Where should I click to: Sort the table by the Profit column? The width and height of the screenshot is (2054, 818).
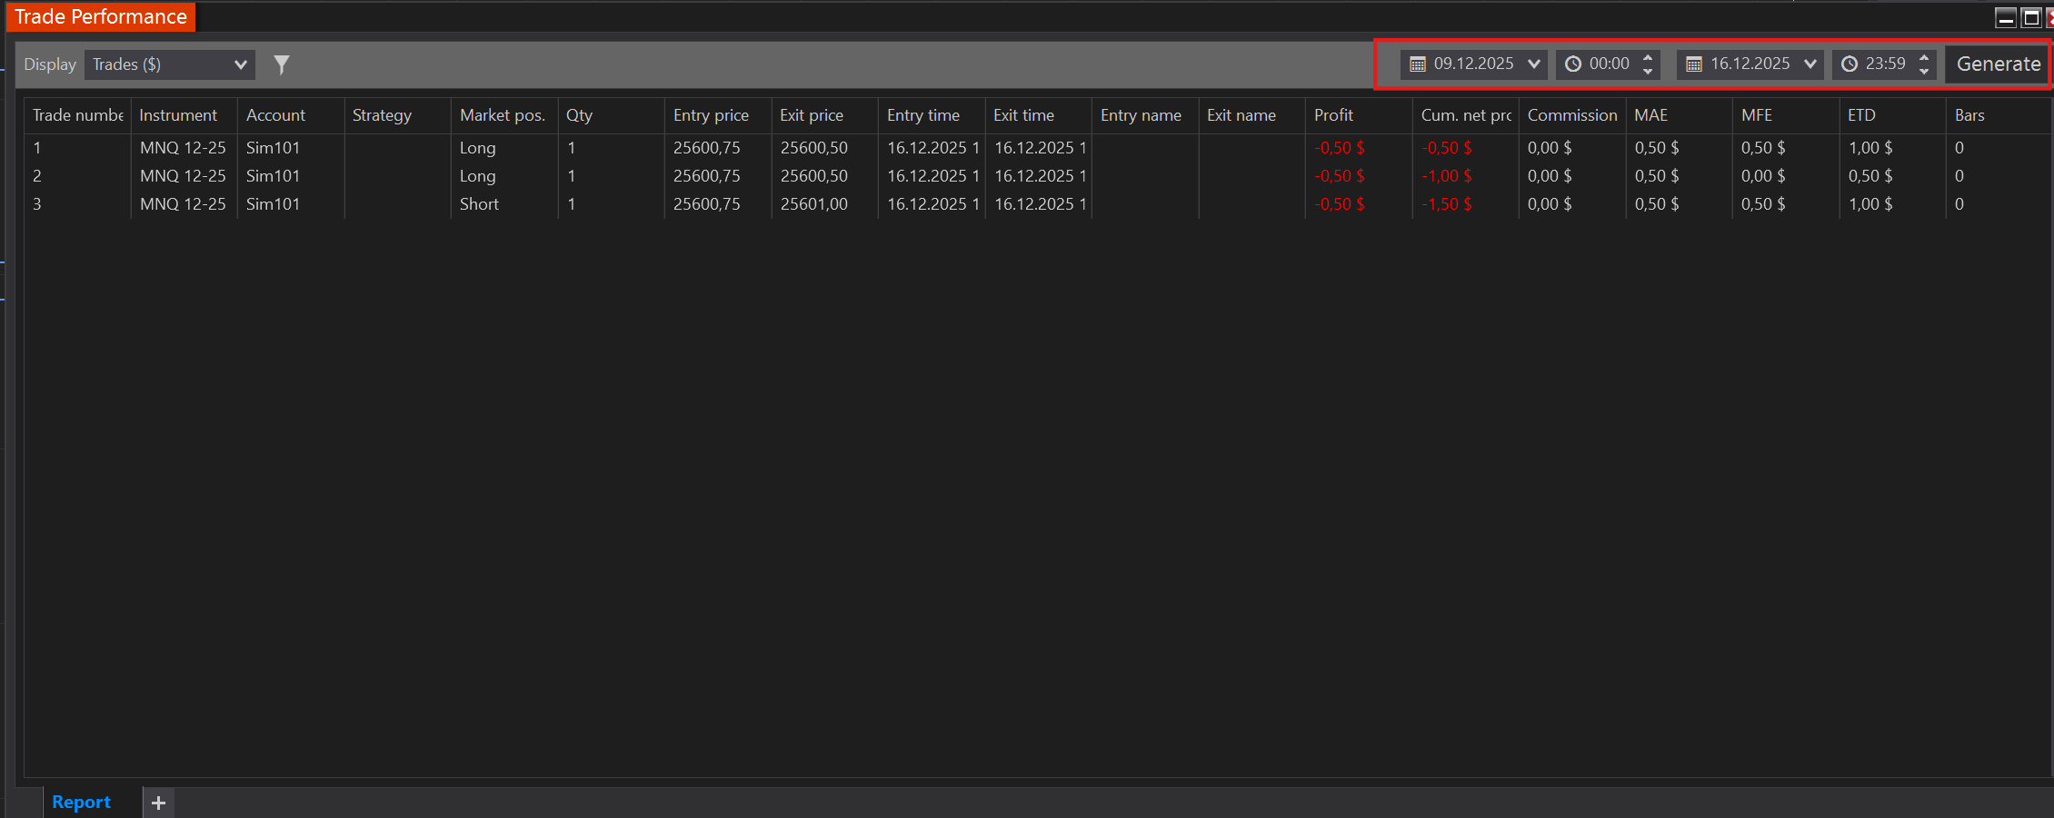click(x=1333, y=115)
